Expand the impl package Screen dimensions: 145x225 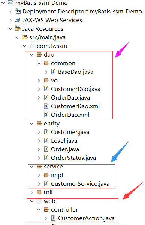(39, 175)
